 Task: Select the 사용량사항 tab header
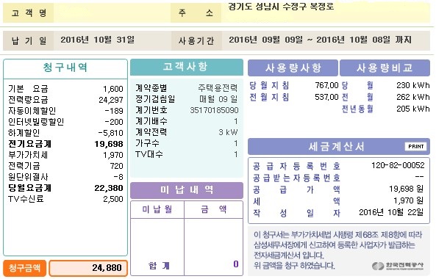pos(293,68)
